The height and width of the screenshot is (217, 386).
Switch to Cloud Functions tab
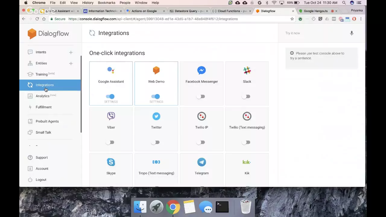click(x=232, y=11)
